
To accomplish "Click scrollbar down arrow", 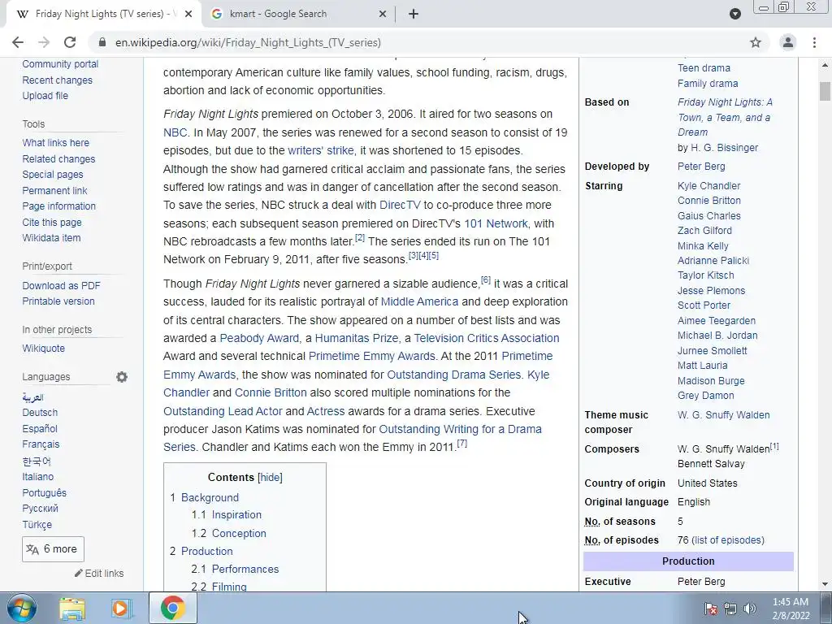I will 825,584.
